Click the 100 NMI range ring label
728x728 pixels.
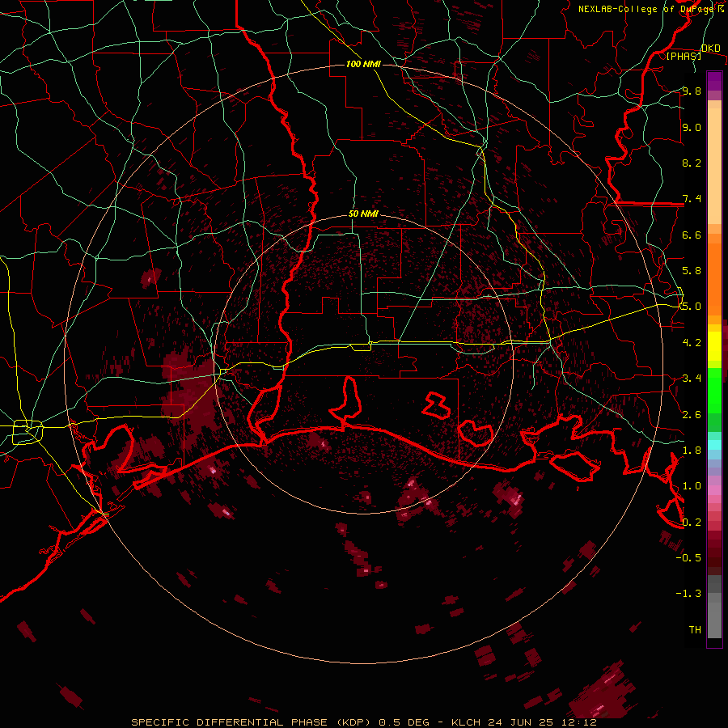(363, 64)
